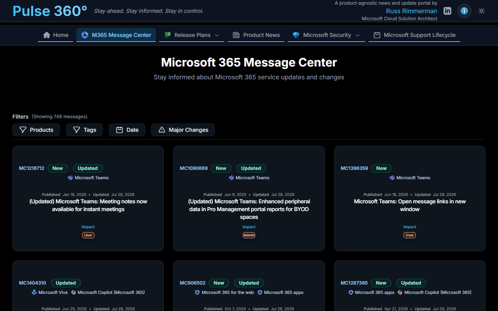The height and width of the screenshot is (311, 498).
Task: Go to the Home tab
Action: pyautogui.click(x=56, y=35)
